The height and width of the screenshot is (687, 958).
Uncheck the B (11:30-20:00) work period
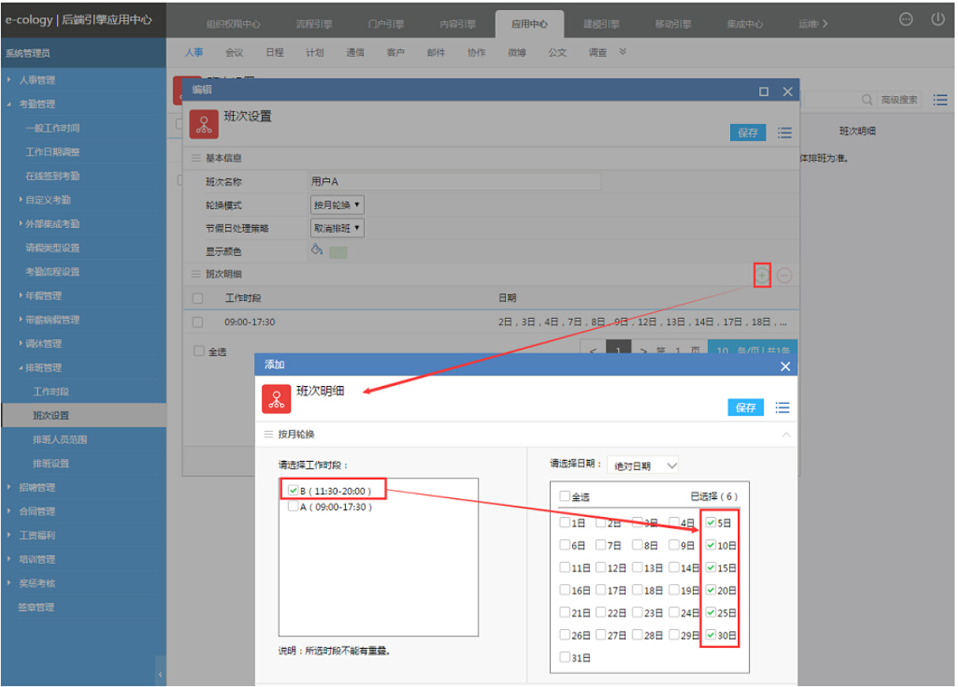pyautogui.click(x=293, y=491)
